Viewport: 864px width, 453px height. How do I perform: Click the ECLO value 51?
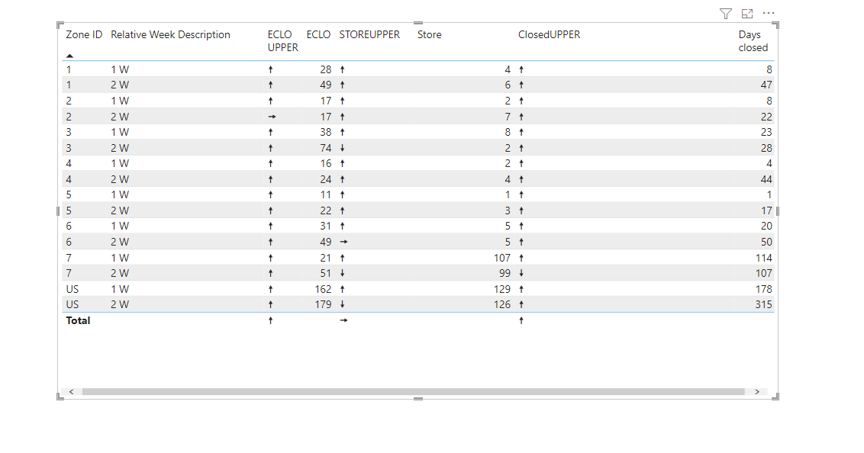tap(326, 273)
